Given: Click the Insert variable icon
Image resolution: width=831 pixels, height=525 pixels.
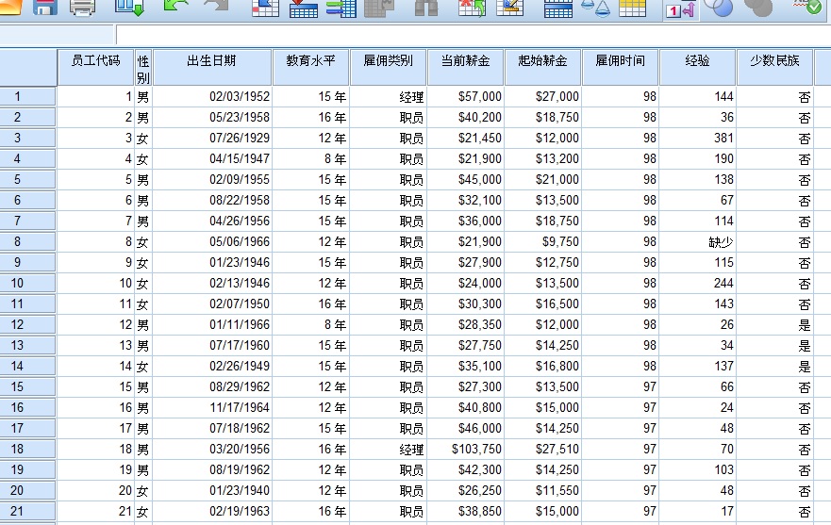Looking at the screenshot, I should click(x=510, y=8).
